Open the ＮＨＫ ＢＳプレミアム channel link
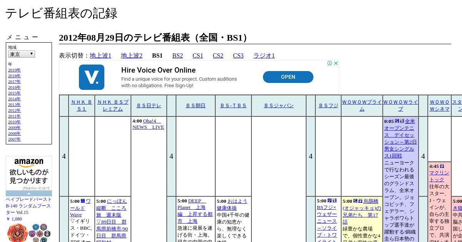This screenshot has height=242, width=462. tap(113, 106)
